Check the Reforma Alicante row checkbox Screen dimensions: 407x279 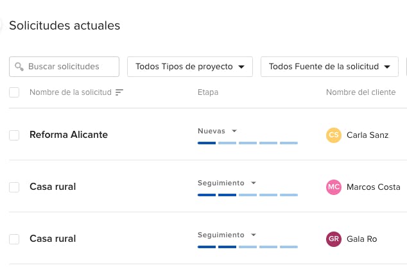pos(14,135)
